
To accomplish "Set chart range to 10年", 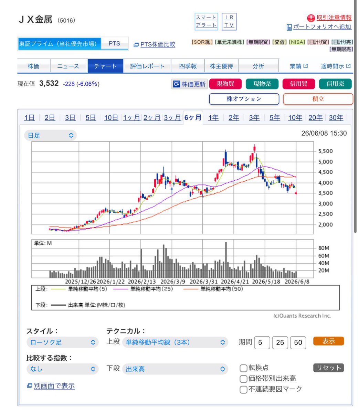I will [295, 118].
